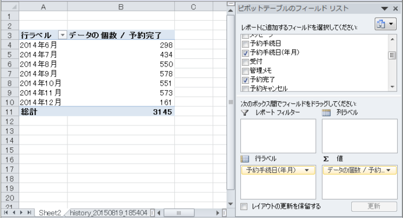Select the cell with value 434
Image resolution: width=403 pixels, height=218 pixels.
click(x=121, y=54)
